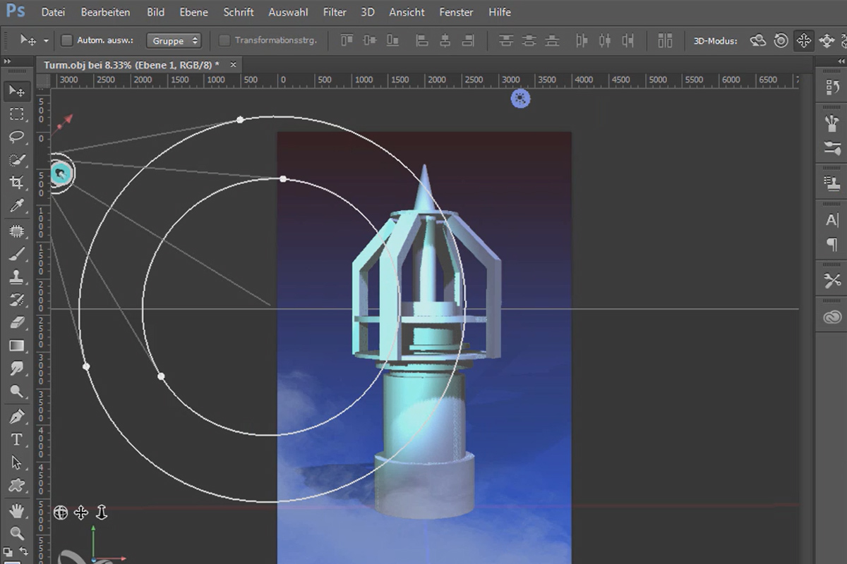The height and width of the screenshot is (564, 847).
Task: Click the 3D pan mode icon
Action: [803, 41]
